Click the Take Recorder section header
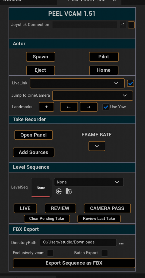The width and height of the screenshot is (145, 278). pos(72,119)
